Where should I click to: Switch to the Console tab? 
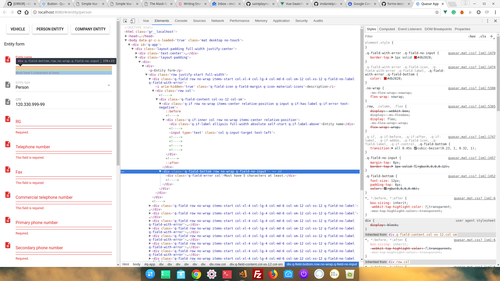[x=181, y=21]
